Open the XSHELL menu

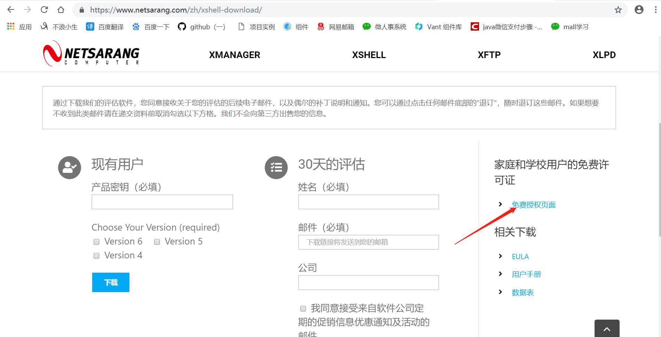(x=369, y=55)
